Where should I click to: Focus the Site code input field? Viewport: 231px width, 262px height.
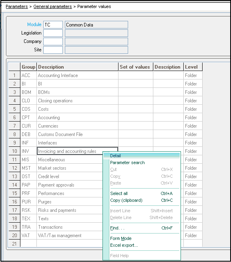(x=53, y=50)
